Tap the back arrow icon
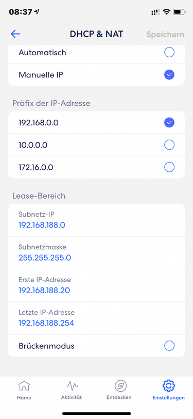The width and height of the screenshot is (193, 419). pos(15,34)
